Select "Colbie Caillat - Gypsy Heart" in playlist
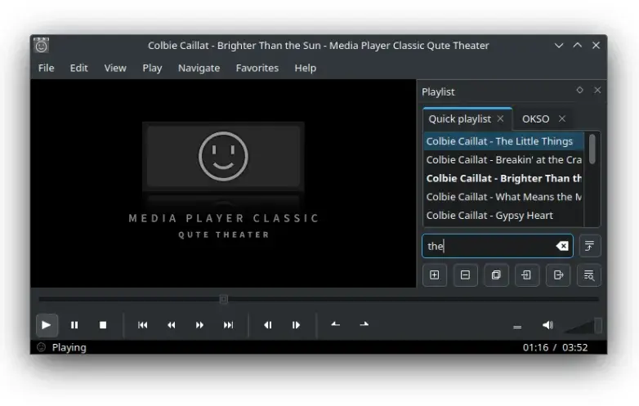This screenshot has width=639, height=406. 489,216
